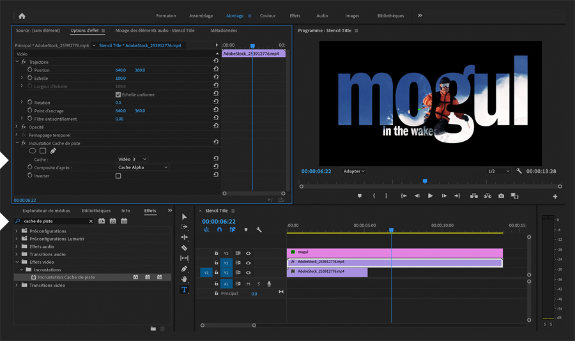Hide track V3 with the eye icon
575x341 pixels.
248,253
